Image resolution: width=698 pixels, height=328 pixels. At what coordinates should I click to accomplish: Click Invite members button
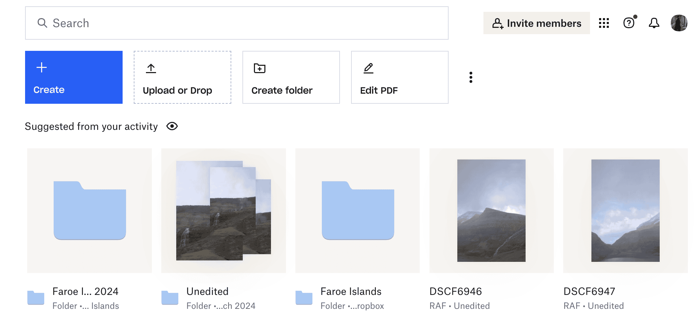[536, 23]
